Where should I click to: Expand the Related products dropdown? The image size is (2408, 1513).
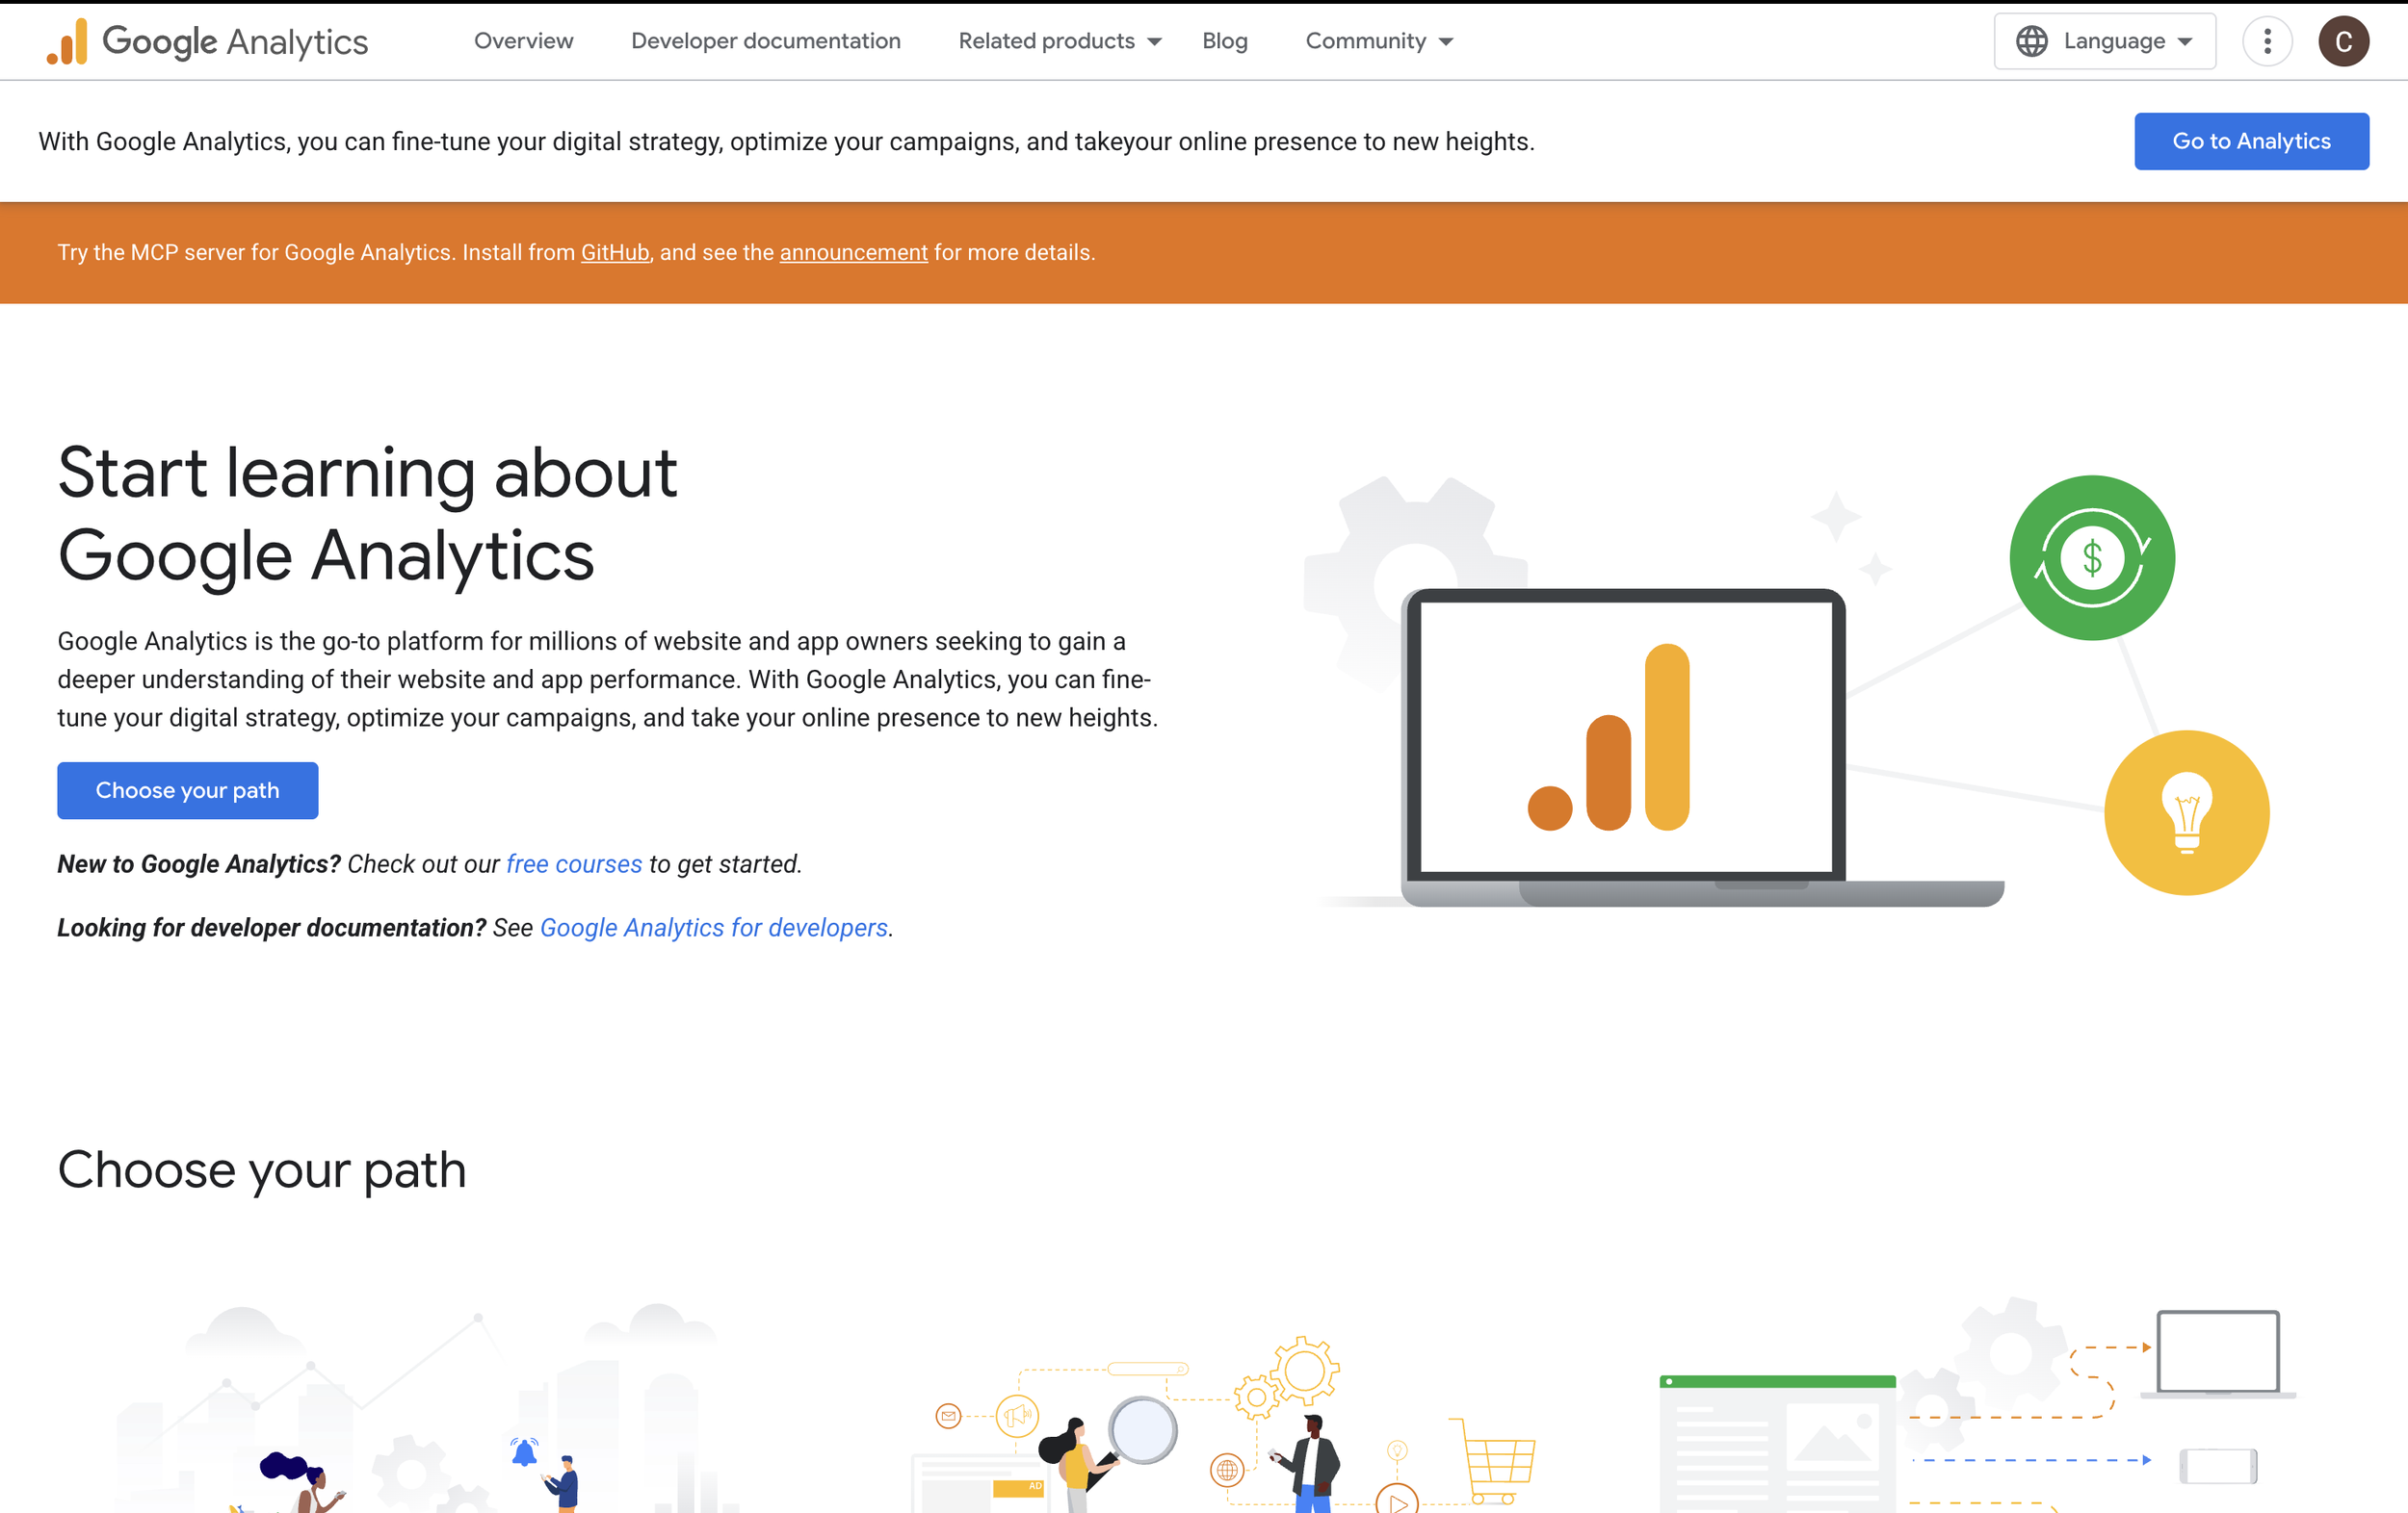tap(1059, 41)
